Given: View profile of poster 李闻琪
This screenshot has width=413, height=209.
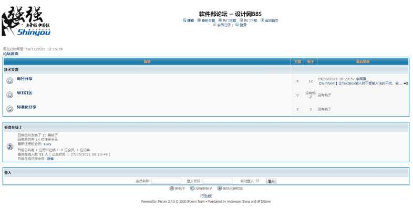Looking at the screenshot, I should pos(361,79).
